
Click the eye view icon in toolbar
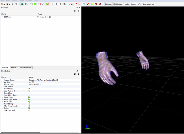point(57,4)
